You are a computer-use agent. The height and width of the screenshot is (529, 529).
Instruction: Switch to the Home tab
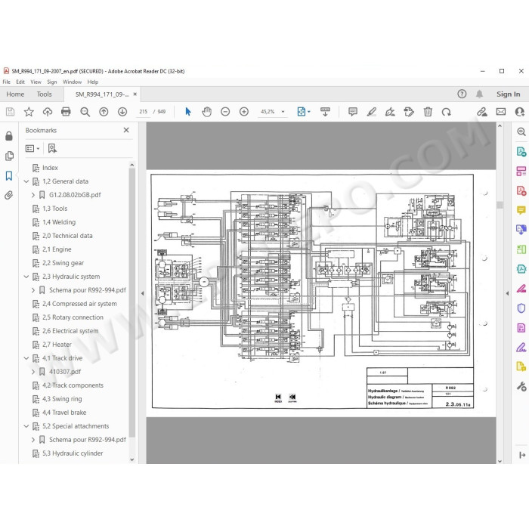[x=15, y=94]
